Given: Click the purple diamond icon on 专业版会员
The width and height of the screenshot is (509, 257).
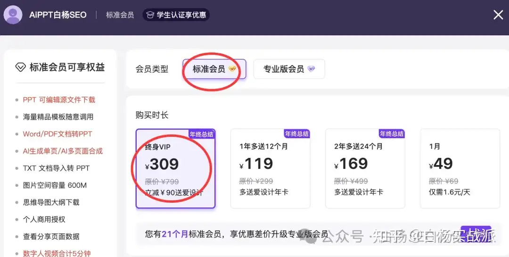Looking at the screenshot, I should (311, 69).
